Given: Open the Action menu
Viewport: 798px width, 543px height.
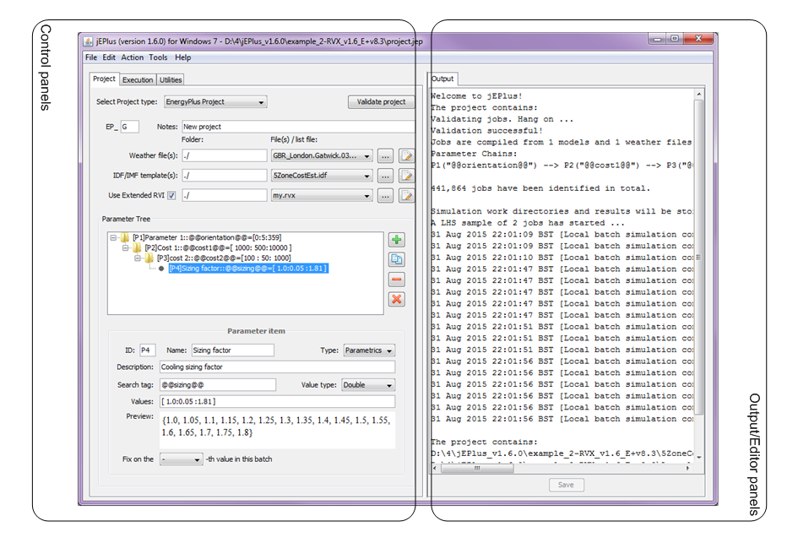Looking at the screenshot, I should pos(133,57).
